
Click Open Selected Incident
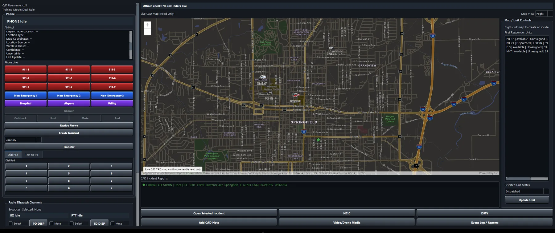click(x=209, y=213)
